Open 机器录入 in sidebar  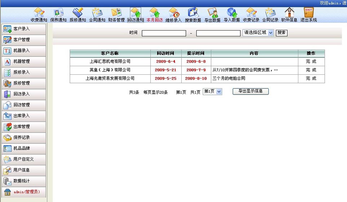point(24,51)
